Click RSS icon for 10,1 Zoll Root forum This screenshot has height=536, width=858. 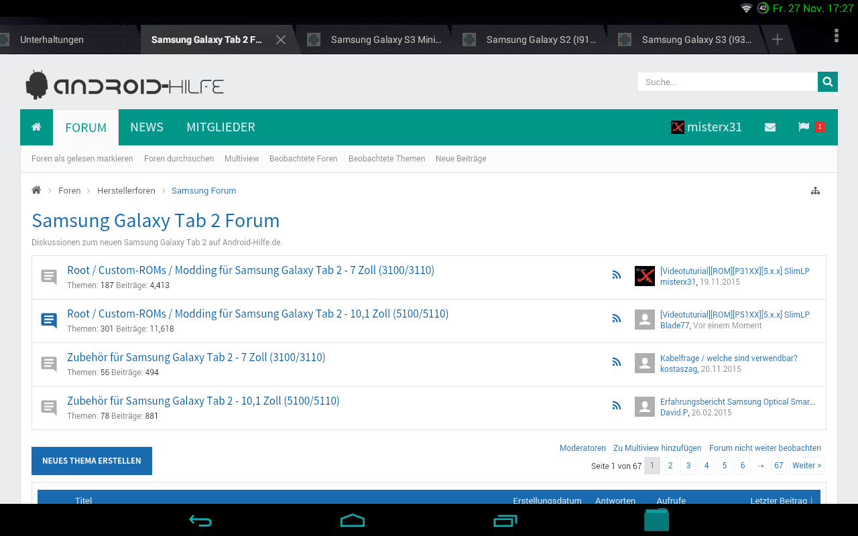coord(617,318)
